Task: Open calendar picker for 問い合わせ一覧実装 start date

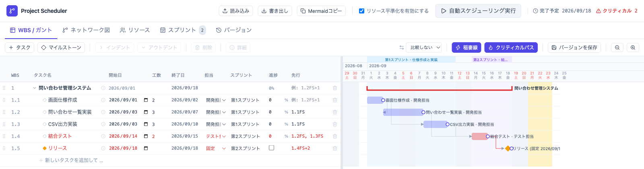Action: pyautogui.click(x=146, y=112)
